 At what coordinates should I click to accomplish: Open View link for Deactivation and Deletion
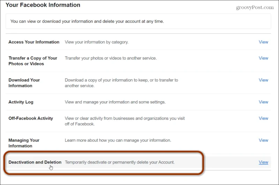coord(263,162)
